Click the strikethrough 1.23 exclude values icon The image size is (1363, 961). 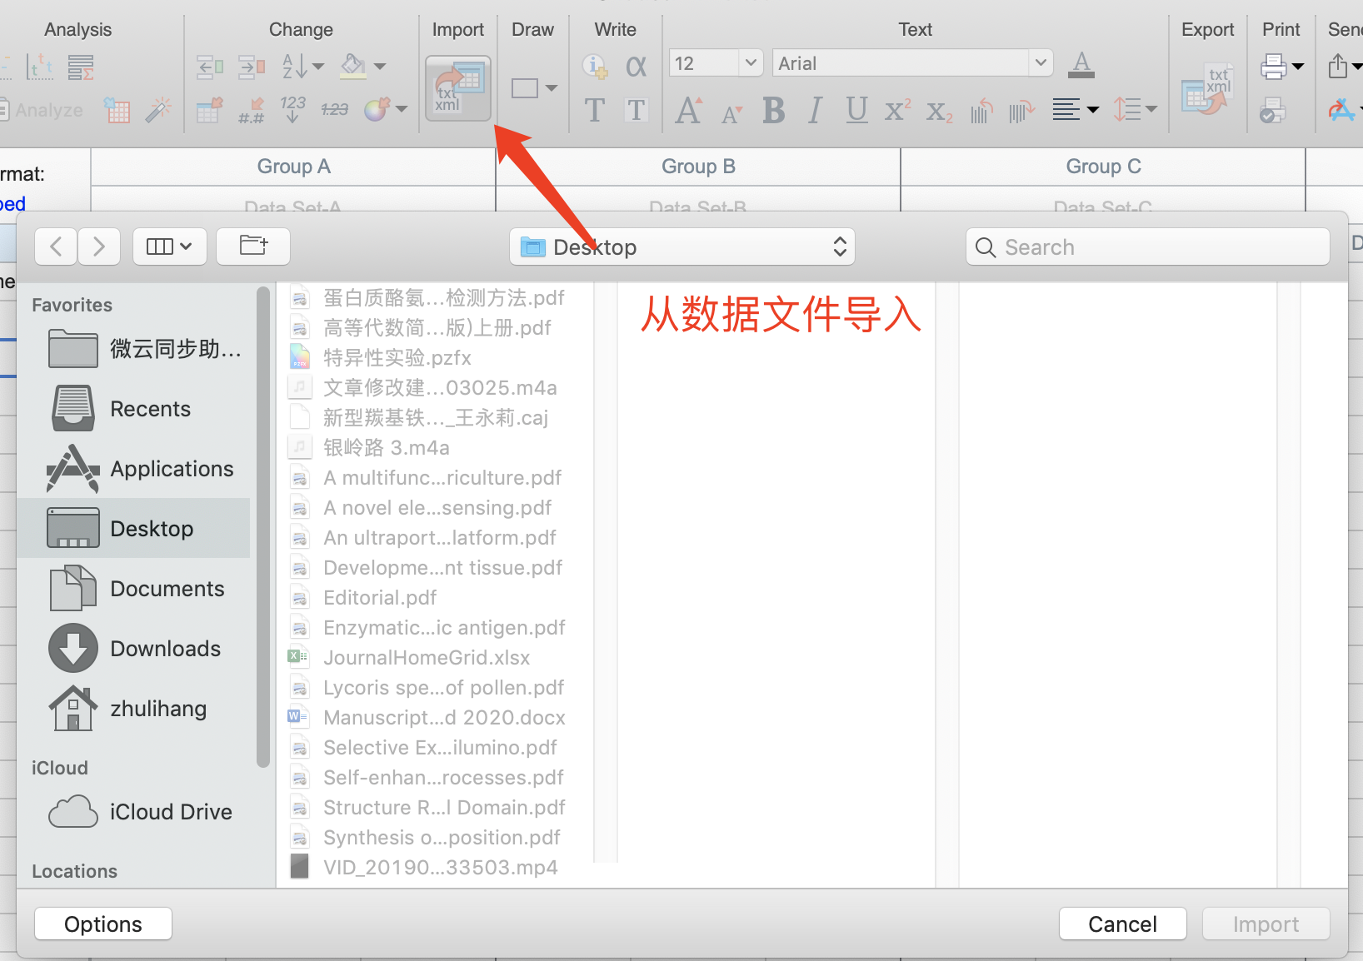(334, 109)
